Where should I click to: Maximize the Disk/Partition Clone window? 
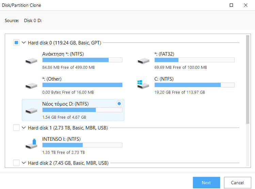coord(231,5)
